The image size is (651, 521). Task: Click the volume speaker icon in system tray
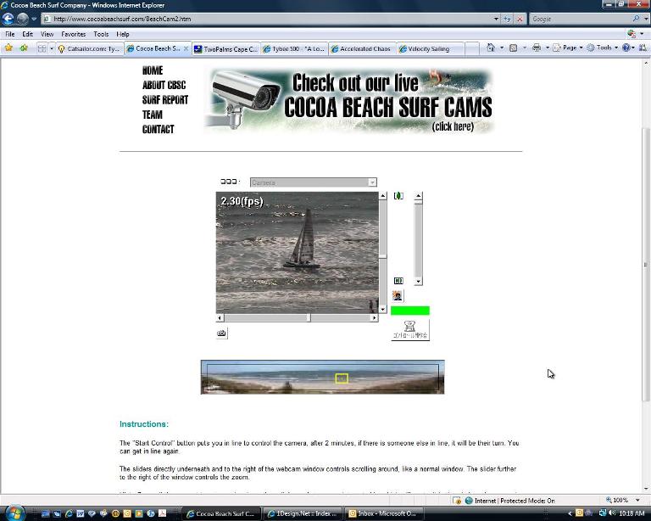click(x=611, y=513)
